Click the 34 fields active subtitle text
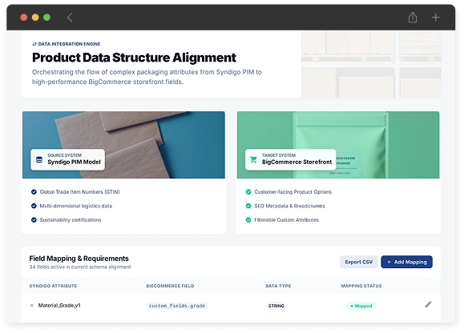 tap(80, 267)
